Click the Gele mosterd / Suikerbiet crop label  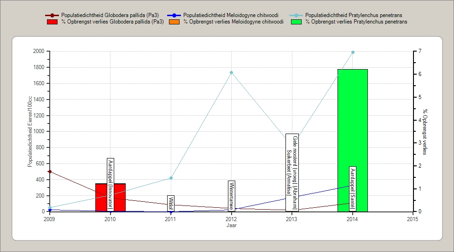[292, 171]
